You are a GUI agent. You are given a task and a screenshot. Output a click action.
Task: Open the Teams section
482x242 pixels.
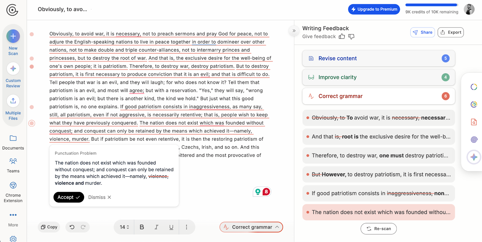point(13,165)
